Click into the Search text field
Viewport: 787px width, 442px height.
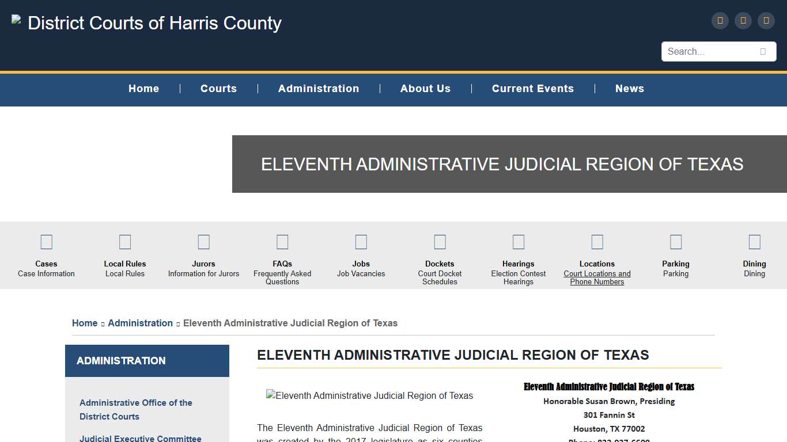709,52
